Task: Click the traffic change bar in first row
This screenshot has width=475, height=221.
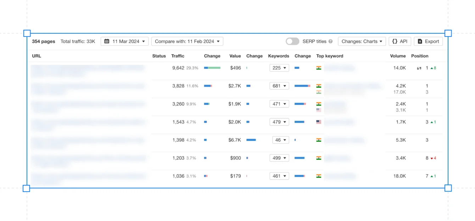Action: pyautogui.click(x=212, y=68)
